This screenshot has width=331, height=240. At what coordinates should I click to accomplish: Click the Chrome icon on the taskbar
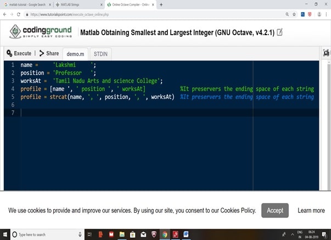[x=165, y=235]
